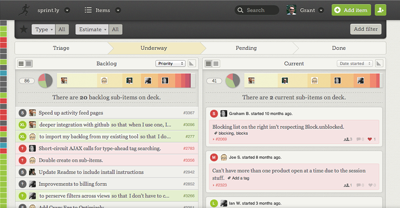Click the ? badge on Improvements to billing form

tap(22, 184)
